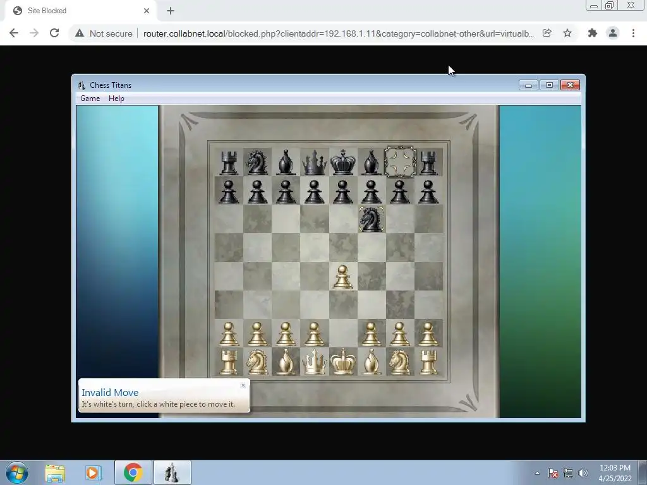
Task: Select the white bishop on c1
Action: tap(286, 362)
